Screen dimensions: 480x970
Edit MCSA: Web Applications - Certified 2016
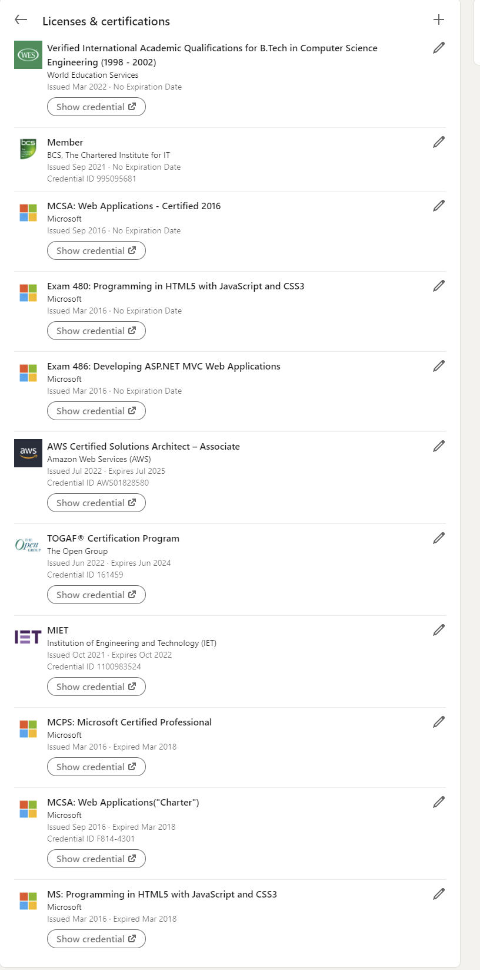point(439,206)
